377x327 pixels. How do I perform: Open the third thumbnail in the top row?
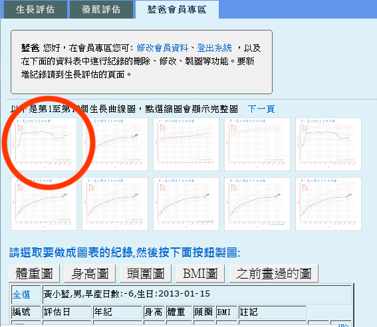(186, 144)
